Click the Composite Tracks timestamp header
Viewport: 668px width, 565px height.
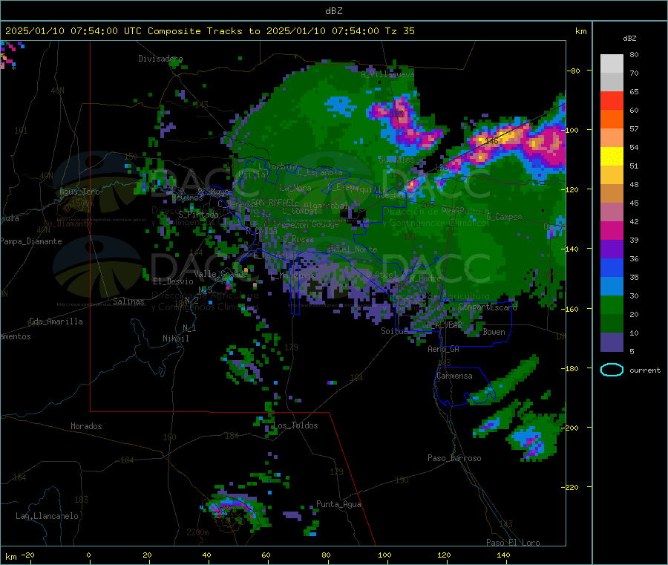tap(209, 31)
